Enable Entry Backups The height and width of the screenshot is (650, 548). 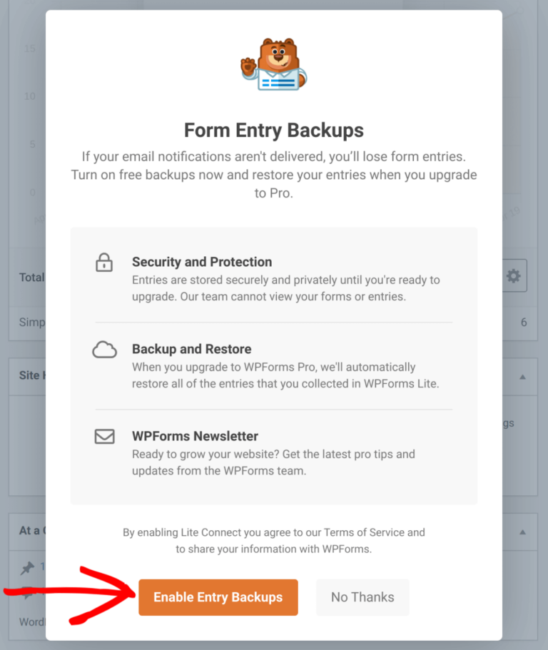coord(218,598)
